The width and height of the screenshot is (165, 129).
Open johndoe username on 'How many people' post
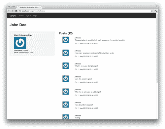point(78,51)
